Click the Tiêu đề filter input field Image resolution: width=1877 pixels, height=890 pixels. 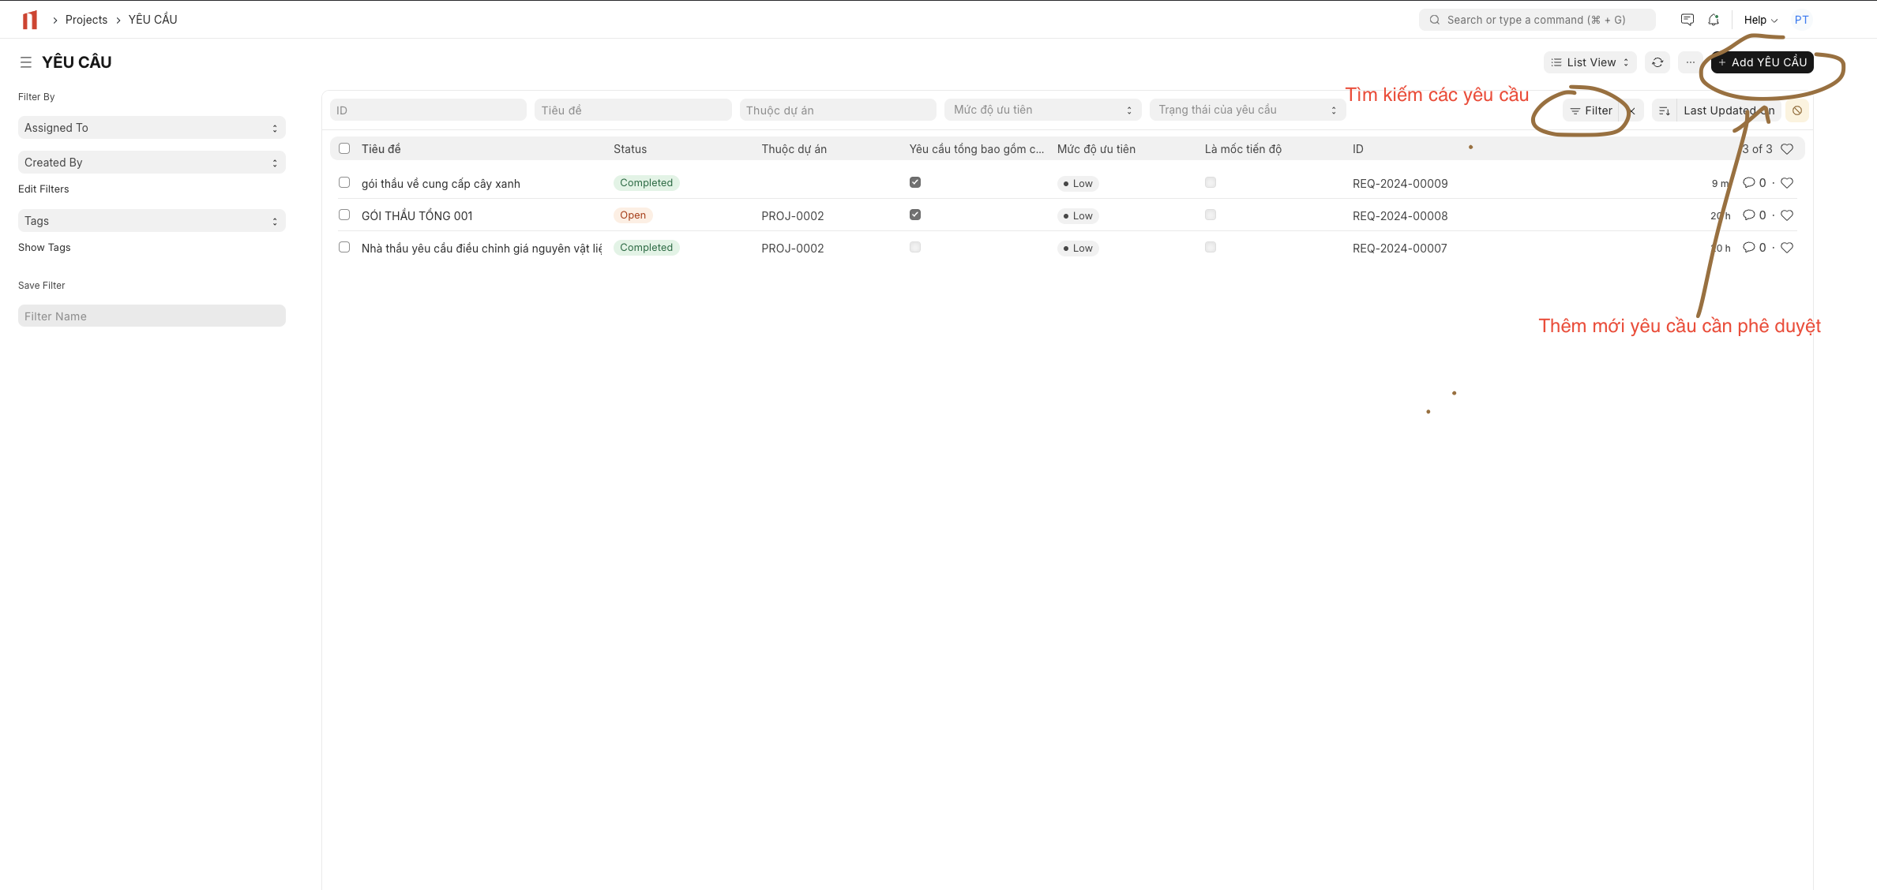tap(632, 110)
